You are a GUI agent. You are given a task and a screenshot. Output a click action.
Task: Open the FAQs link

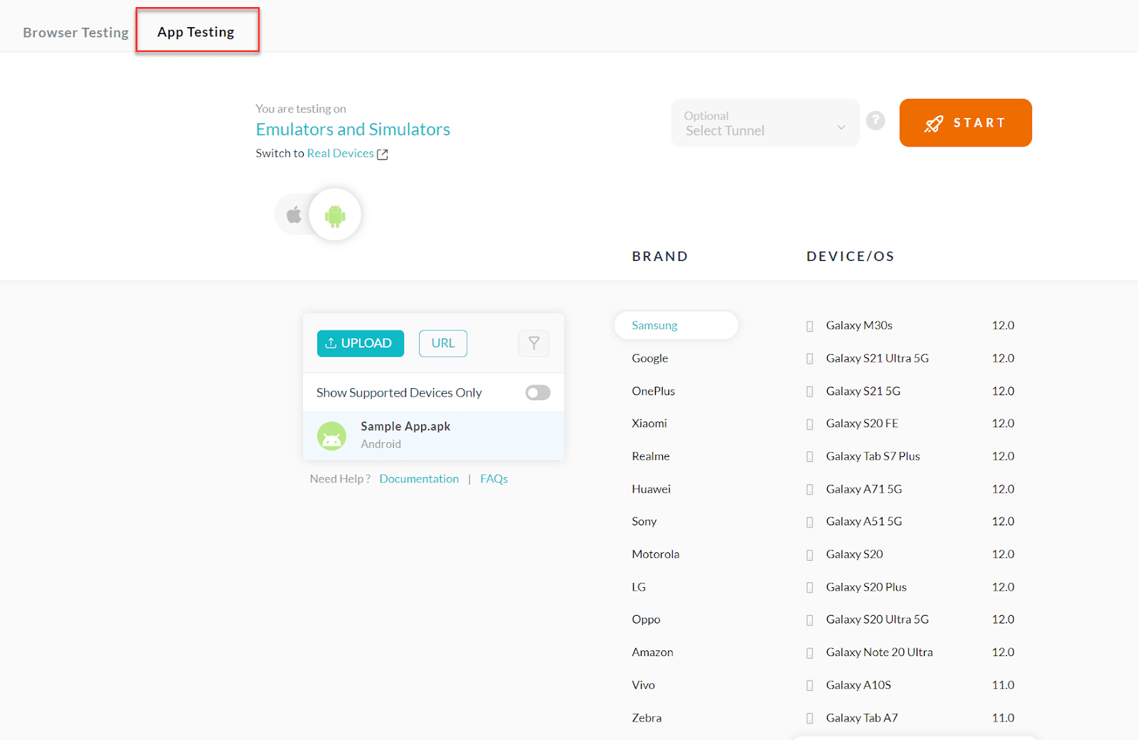pos(494,478)
